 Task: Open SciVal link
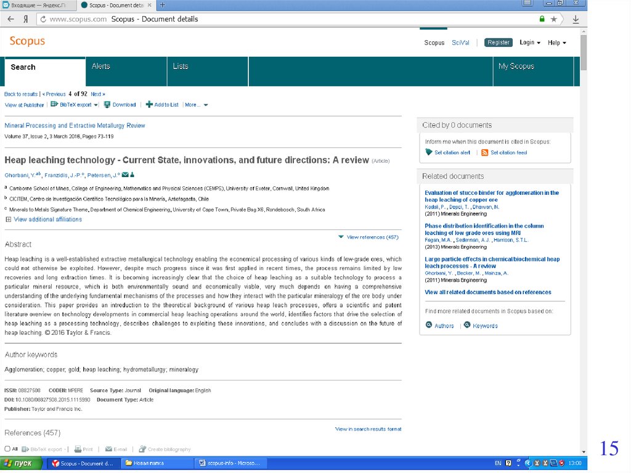click(x=460, y=43)
